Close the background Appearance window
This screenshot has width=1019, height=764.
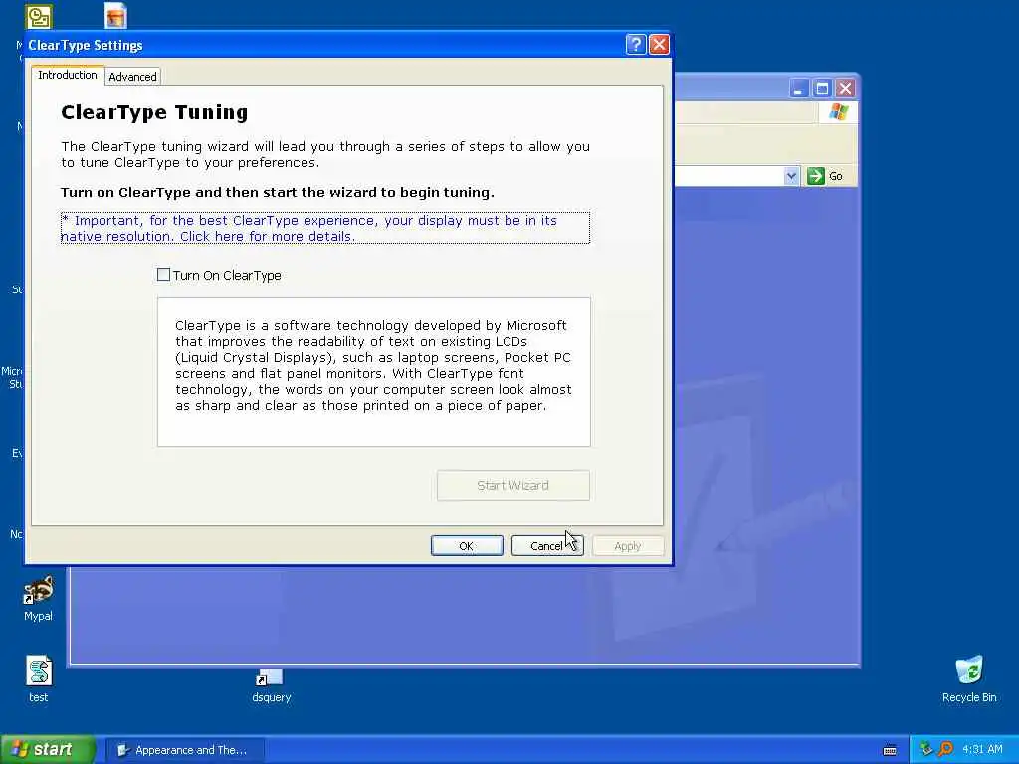[845, 88]
